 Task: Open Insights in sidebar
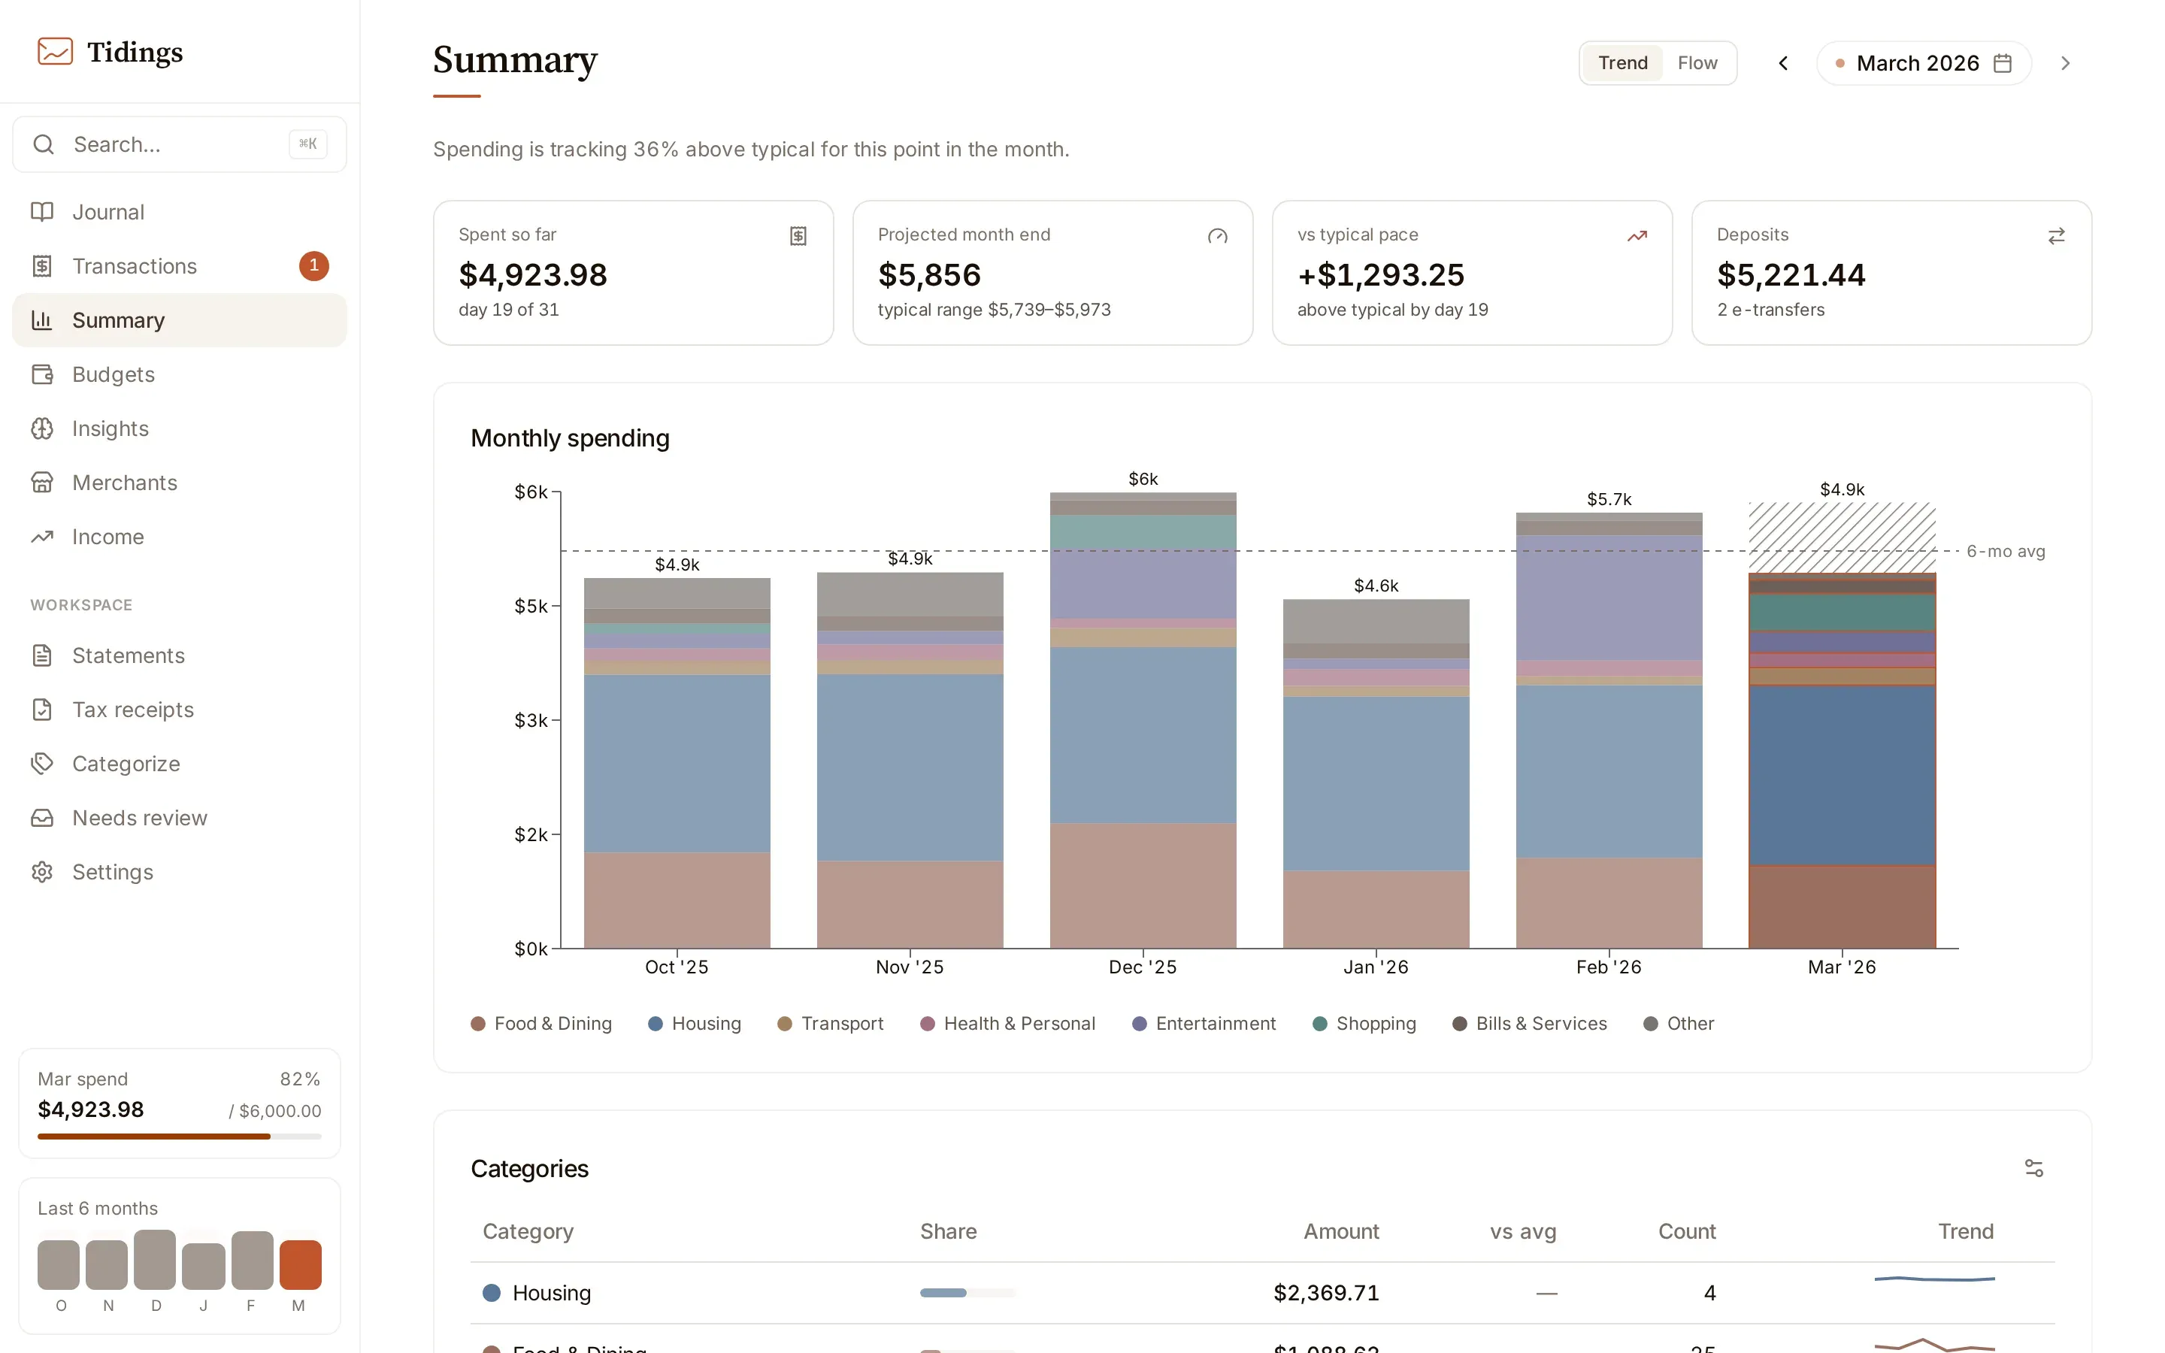pyautogui.click(x=179, y=428)
